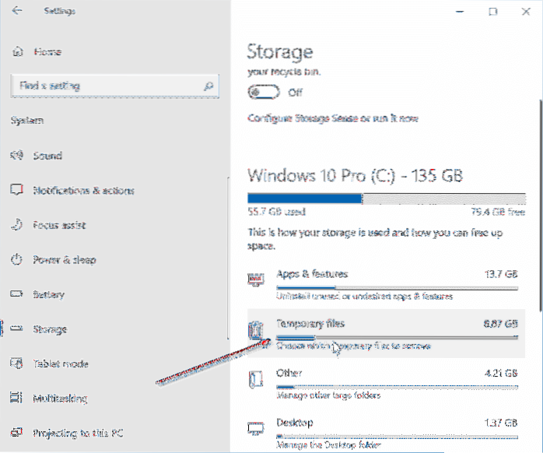Click the Find a setting field
The image size is (543, 453).
105,86
